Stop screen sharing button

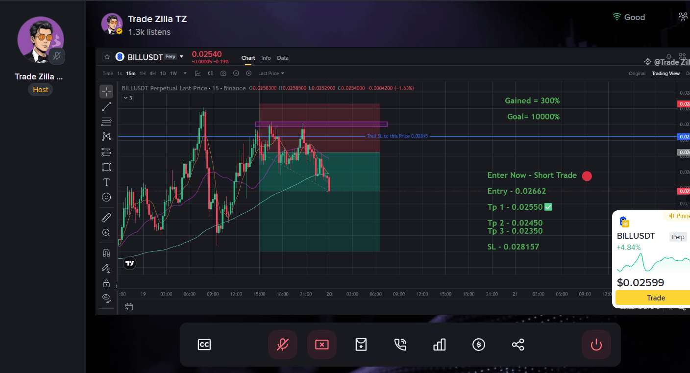coord(322,345)
